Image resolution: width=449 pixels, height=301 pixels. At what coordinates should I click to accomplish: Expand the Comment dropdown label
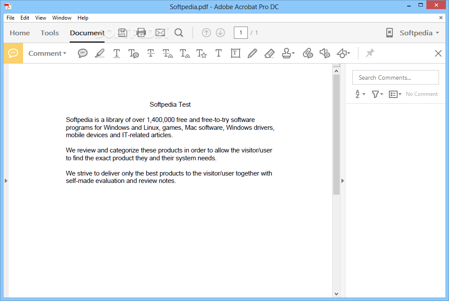[47, 53]
